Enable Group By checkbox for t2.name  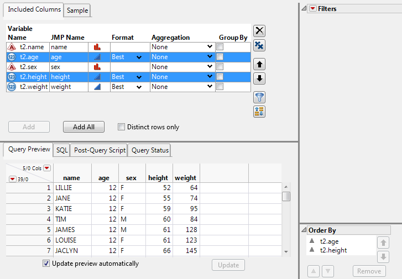[220, 47]
